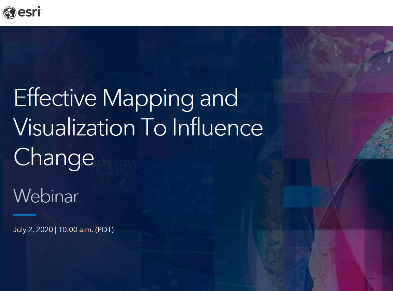
Task: Click the word "Effective" in the title
Action: pos(55,98)
